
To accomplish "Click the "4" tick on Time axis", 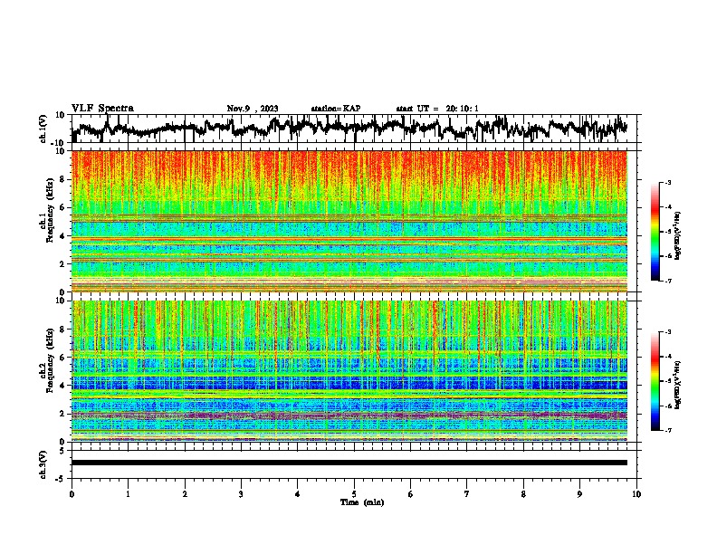I will [297, 494].
